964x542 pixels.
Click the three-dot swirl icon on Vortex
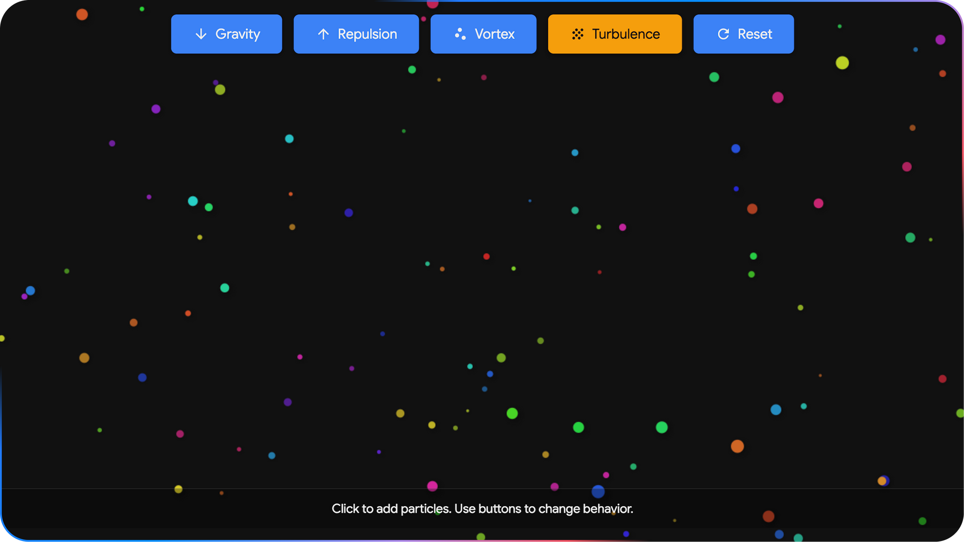pyautogui.click(x=460, y=34)
